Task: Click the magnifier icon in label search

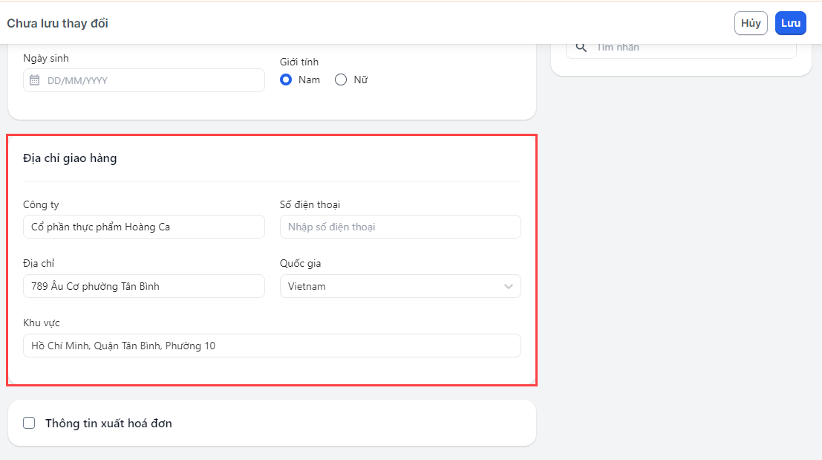Action: tap(581, 48)
